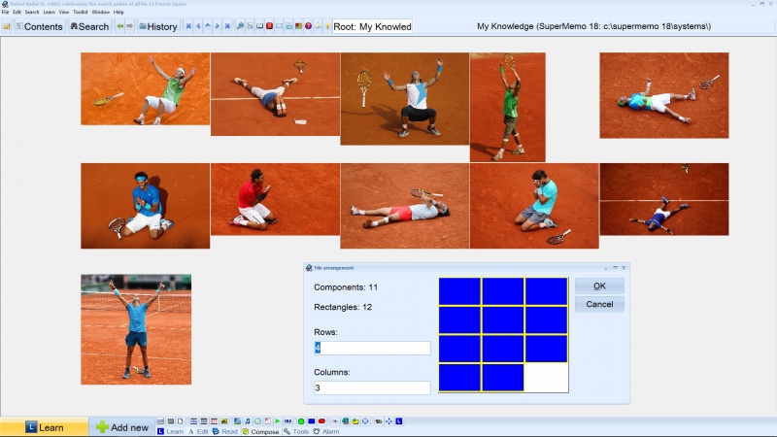Click the Add new green plus button
This screenshot has height=437, width=777.
tap(122, 427)
